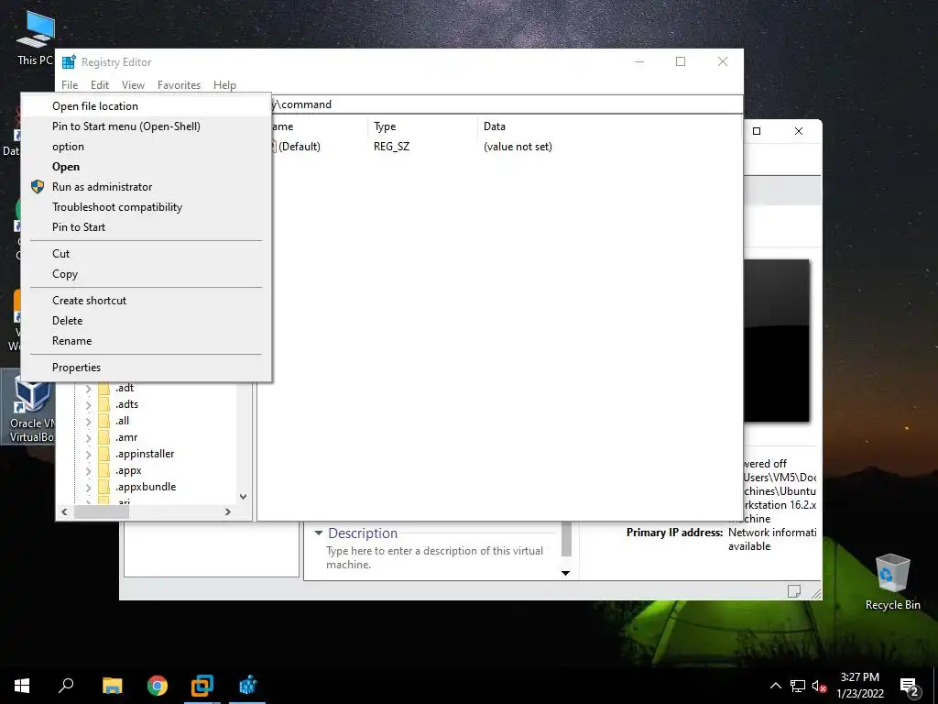The image size is (938, 704).
Task: Open the notification center icon
Action: click(x=910, y=687)
